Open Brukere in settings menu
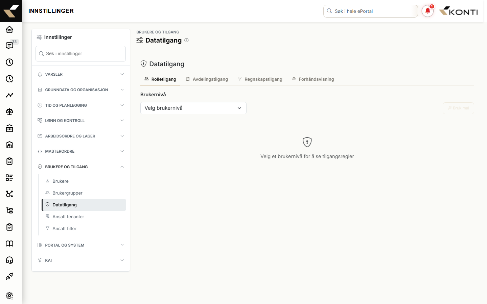The width and height of the screenshot is (487, 304). [84, 181]
